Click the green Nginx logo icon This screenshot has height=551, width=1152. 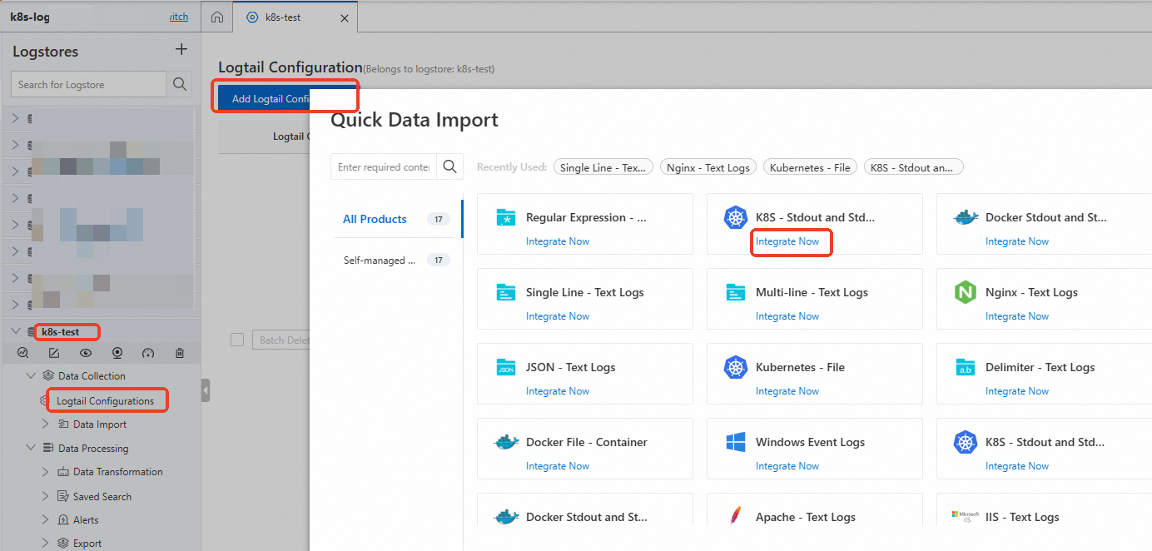(966, 293)
